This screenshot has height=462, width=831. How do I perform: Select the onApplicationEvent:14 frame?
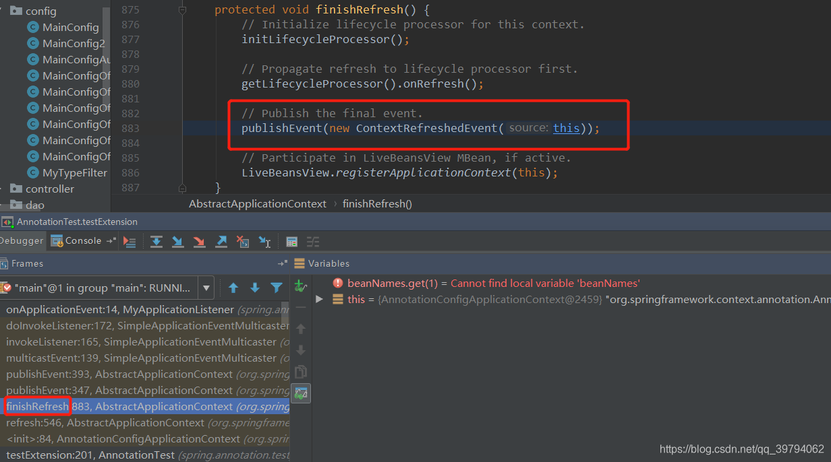(144, 310)
